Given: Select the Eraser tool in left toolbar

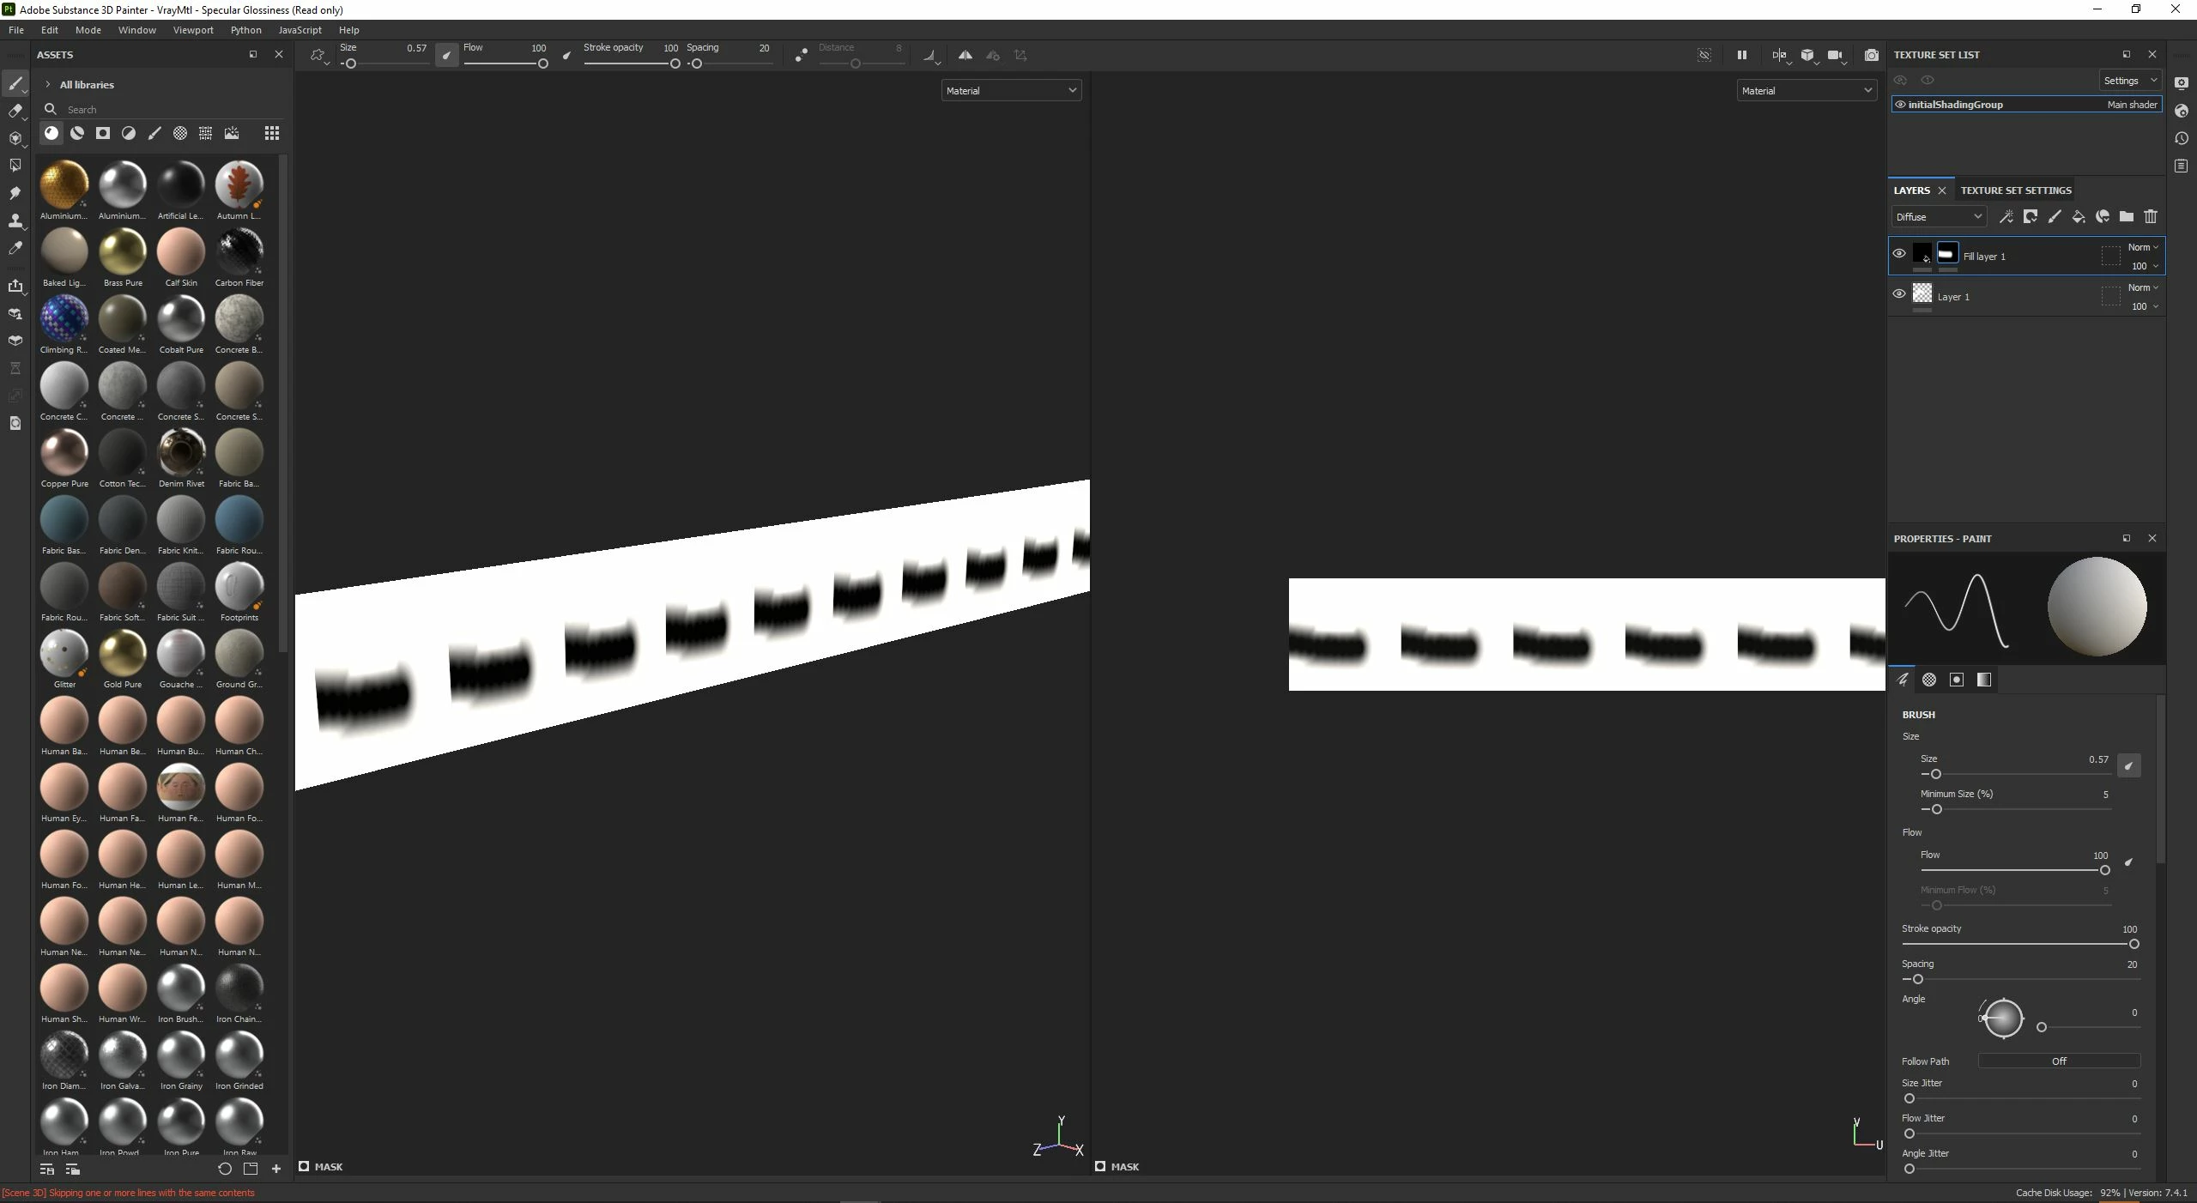Looking at the screenshot, I should point(15,111).
